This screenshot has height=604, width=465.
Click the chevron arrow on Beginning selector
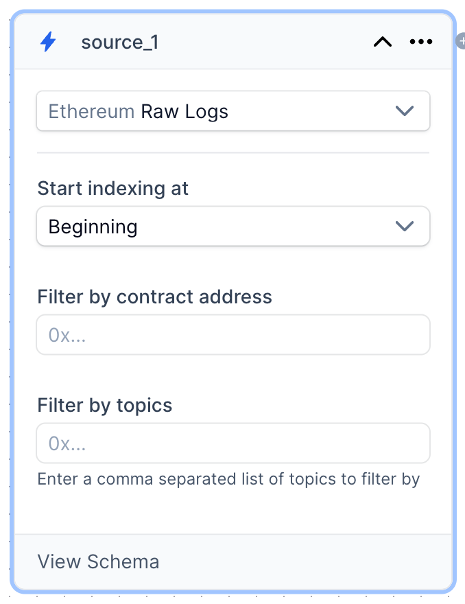405,226
